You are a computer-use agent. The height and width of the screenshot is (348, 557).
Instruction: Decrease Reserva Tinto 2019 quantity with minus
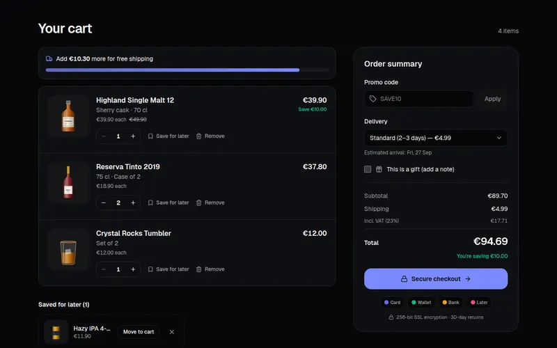[x=104, y=203]
